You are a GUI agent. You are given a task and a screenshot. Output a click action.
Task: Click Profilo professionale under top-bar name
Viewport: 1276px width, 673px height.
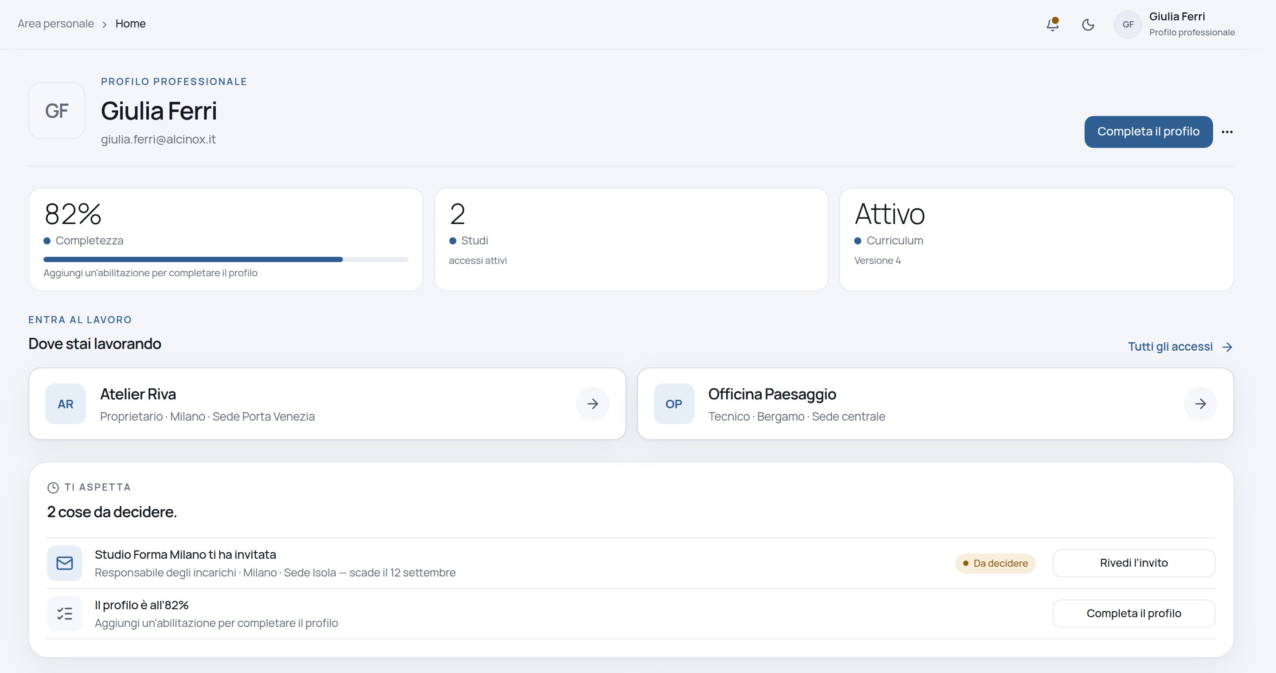coord(1192,32)
